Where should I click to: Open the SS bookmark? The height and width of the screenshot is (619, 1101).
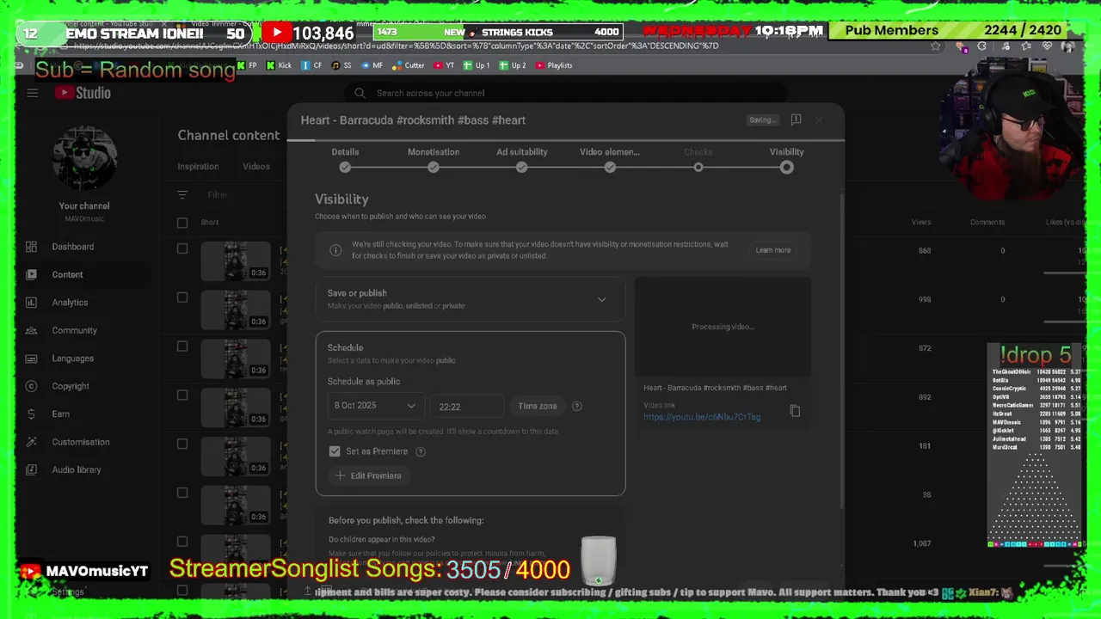341,65
